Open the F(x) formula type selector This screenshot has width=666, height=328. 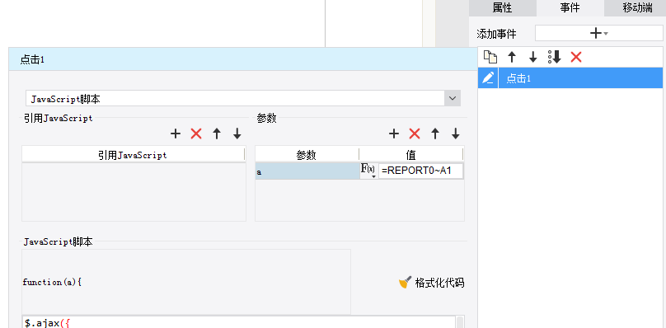368,171
